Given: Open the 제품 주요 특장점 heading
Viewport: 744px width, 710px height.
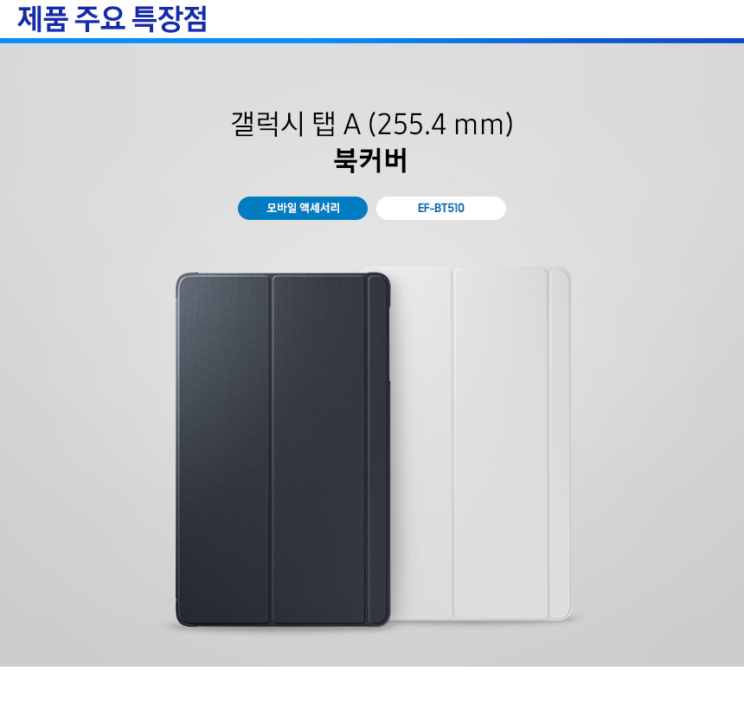Looking at the screenshot, I should [112, 19].
